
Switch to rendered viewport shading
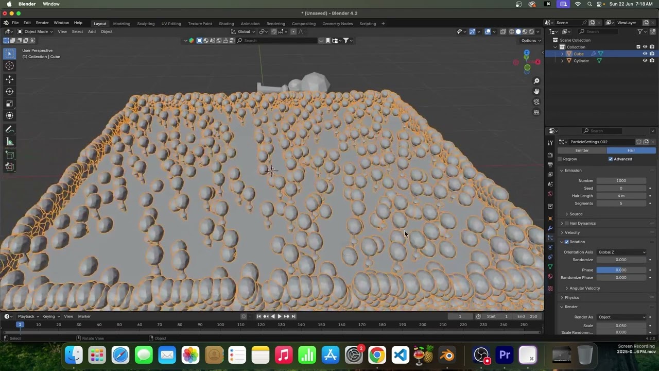[532, 31]
